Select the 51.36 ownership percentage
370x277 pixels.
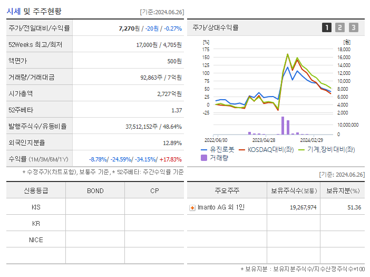point(354,207)
